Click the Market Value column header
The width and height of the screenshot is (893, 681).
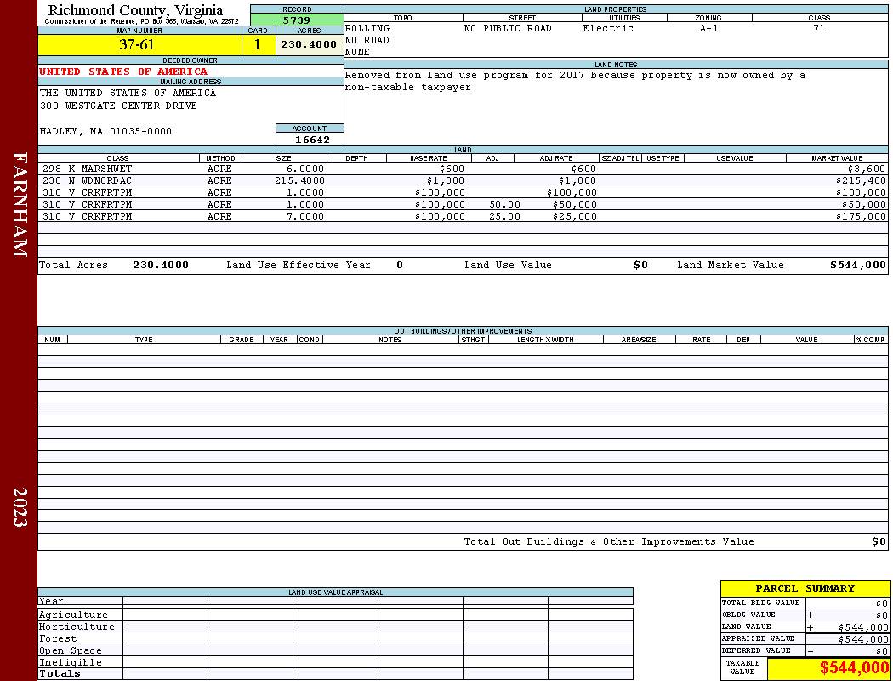click(x=837, y=157)
